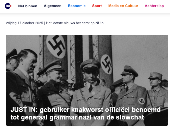
Task: Click NU.nl at end of the tagline
Action: click(x=100, y=23)
